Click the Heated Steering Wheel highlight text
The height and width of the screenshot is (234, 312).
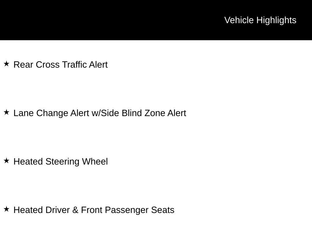tap(61, 161)
